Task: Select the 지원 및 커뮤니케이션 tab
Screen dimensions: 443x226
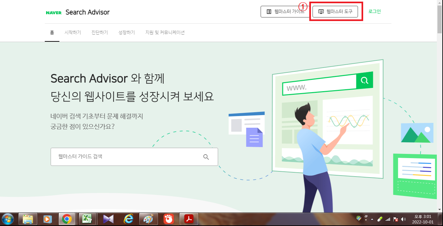Action: click(x=165, y=32)
